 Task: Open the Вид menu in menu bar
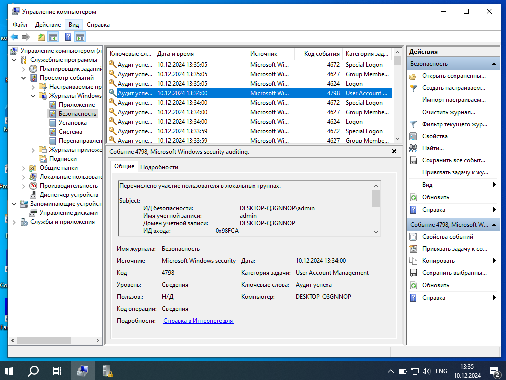[74, 25]
